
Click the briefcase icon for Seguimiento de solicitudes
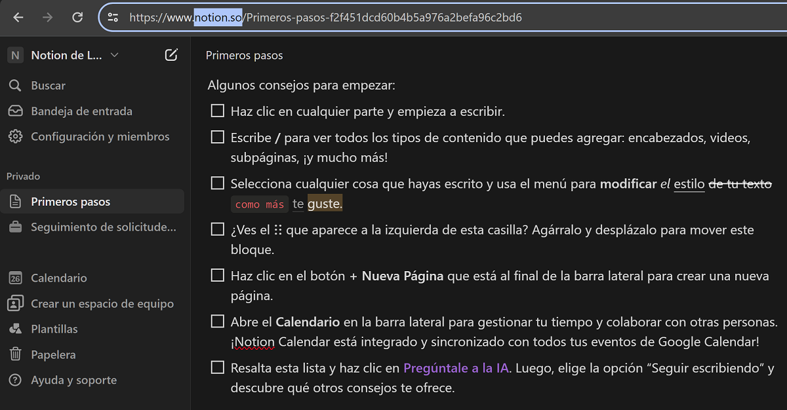(x=15, y=227)
